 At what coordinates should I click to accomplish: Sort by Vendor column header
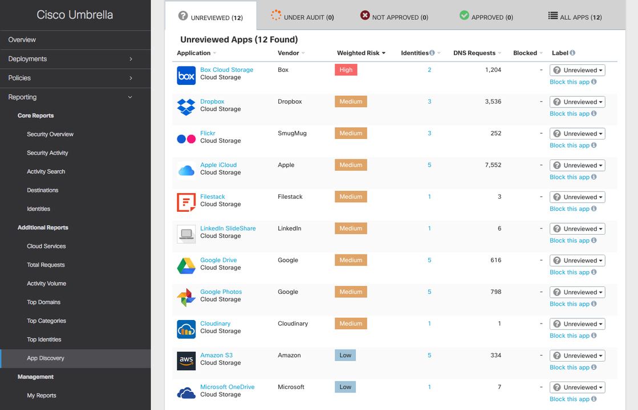pos(291,53)
